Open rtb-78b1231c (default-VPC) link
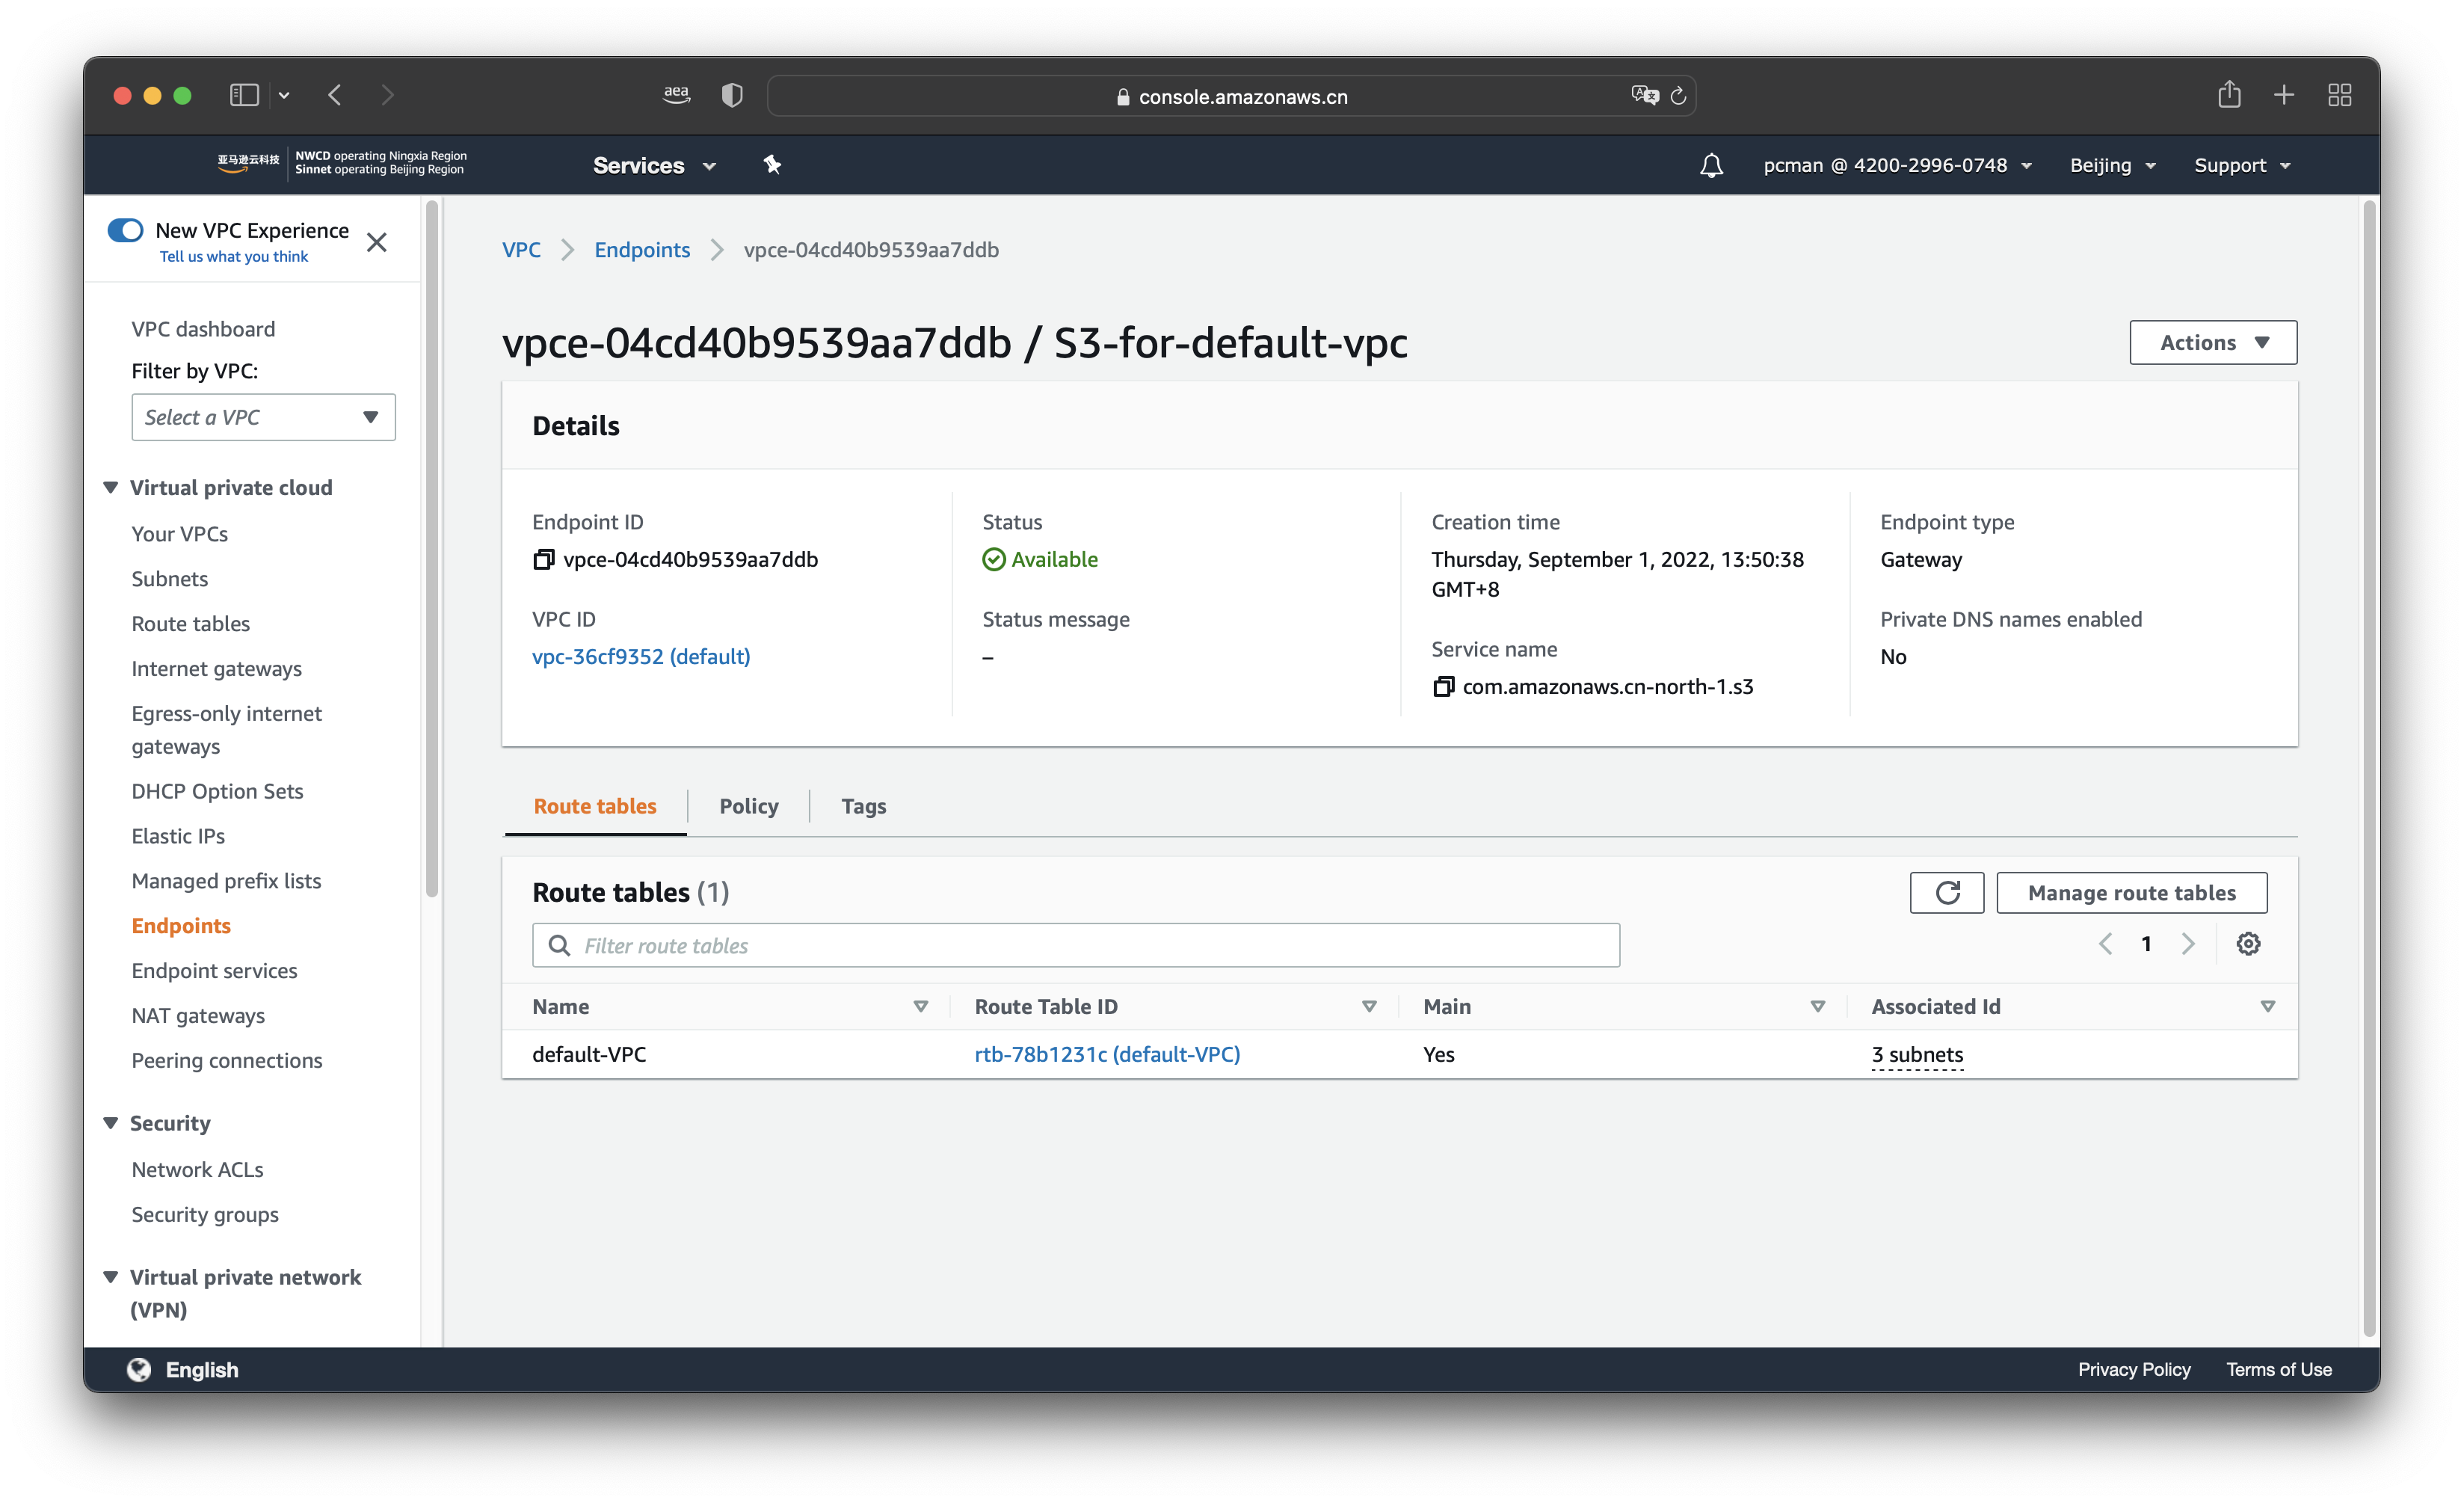2464x1503 pixels. click(1107, 1055)
